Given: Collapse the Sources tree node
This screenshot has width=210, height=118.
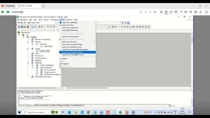Looking at the screenshot, I should [x=28, y=42].
